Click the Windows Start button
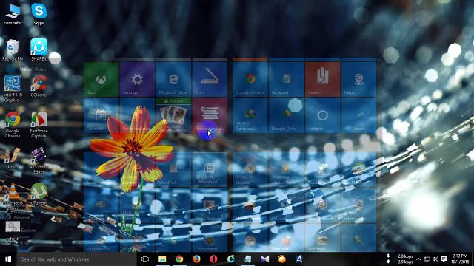474x266 pixels. [x=8, y=259]
